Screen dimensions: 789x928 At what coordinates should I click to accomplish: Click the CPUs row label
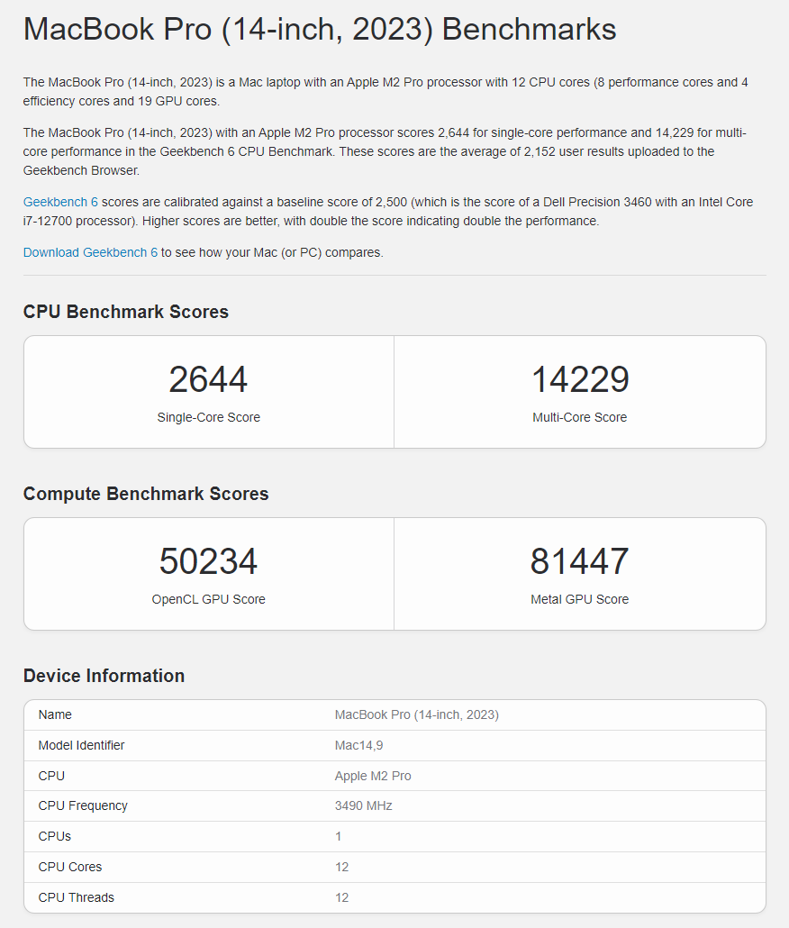pos(54,836)
